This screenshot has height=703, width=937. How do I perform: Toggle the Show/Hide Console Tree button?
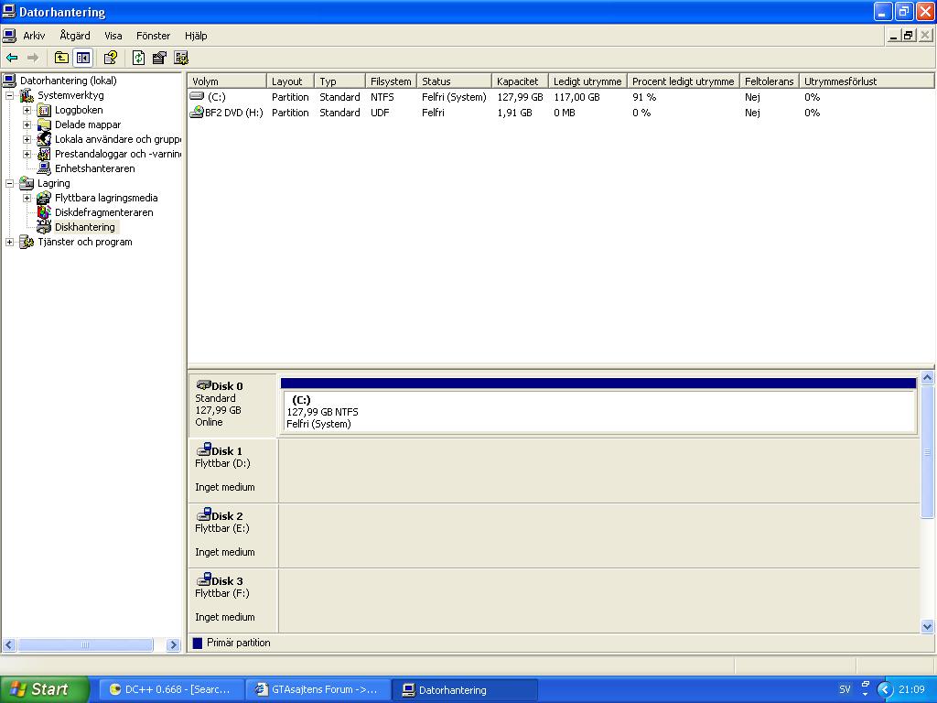(82, 58)
